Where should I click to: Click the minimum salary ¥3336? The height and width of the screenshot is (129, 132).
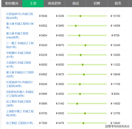pos(60,16)
